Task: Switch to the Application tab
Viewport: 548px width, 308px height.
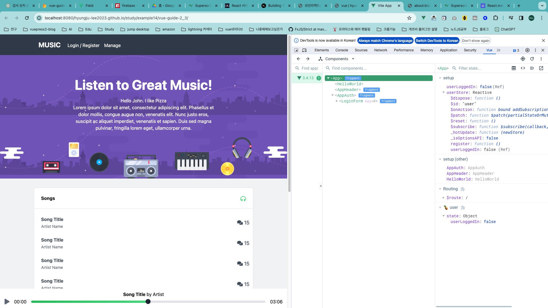Action: [x=448, y=50]
